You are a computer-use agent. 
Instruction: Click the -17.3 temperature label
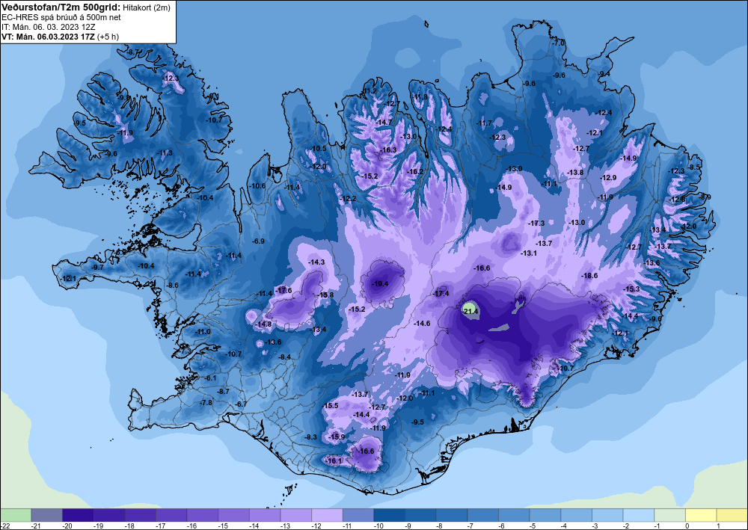pyautogui.click(x=536, y=223)
